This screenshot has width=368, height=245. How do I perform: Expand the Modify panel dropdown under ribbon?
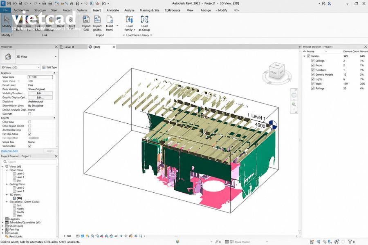pyautogui.click(x=7, y=35)
